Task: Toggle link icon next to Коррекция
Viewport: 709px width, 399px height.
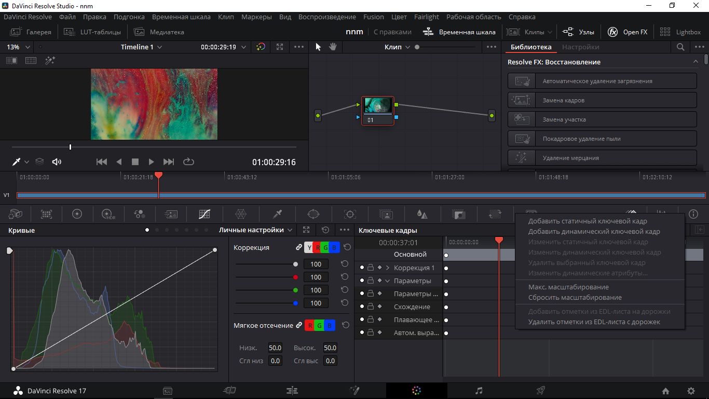Action: [x=299, y=248]
